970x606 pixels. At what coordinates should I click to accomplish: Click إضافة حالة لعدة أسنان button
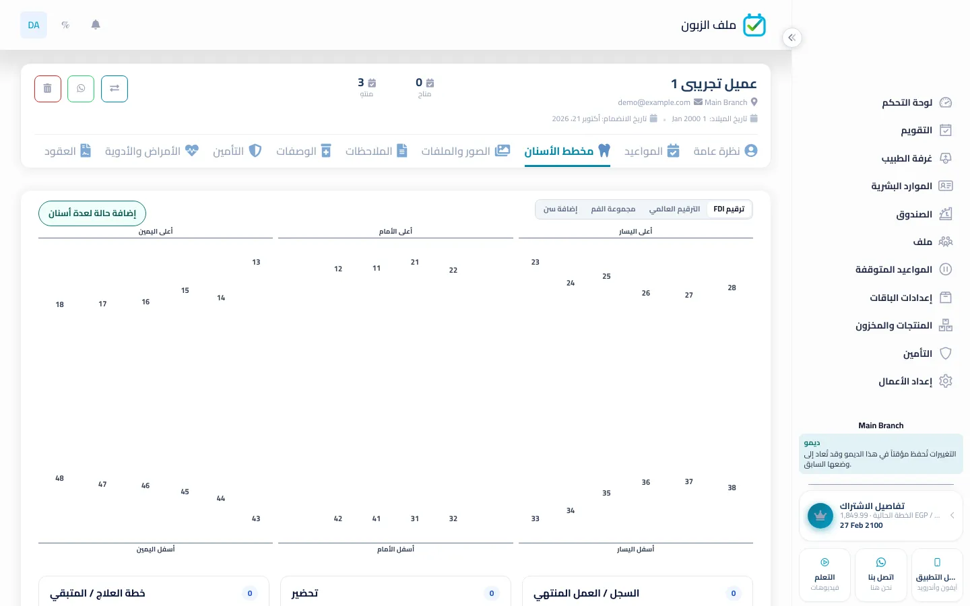92,213
